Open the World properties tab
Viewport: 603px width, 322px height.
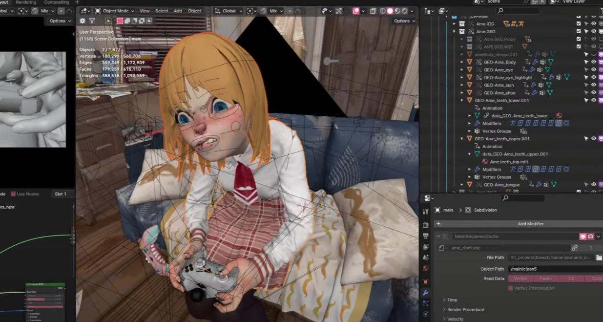click(x=425, y=268)
